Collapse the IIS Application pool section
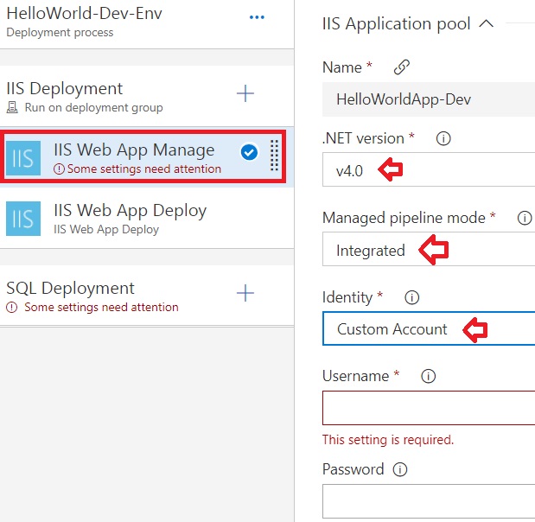Image resolution: width=535 pixels, height=522 pixels. (487, 24)
